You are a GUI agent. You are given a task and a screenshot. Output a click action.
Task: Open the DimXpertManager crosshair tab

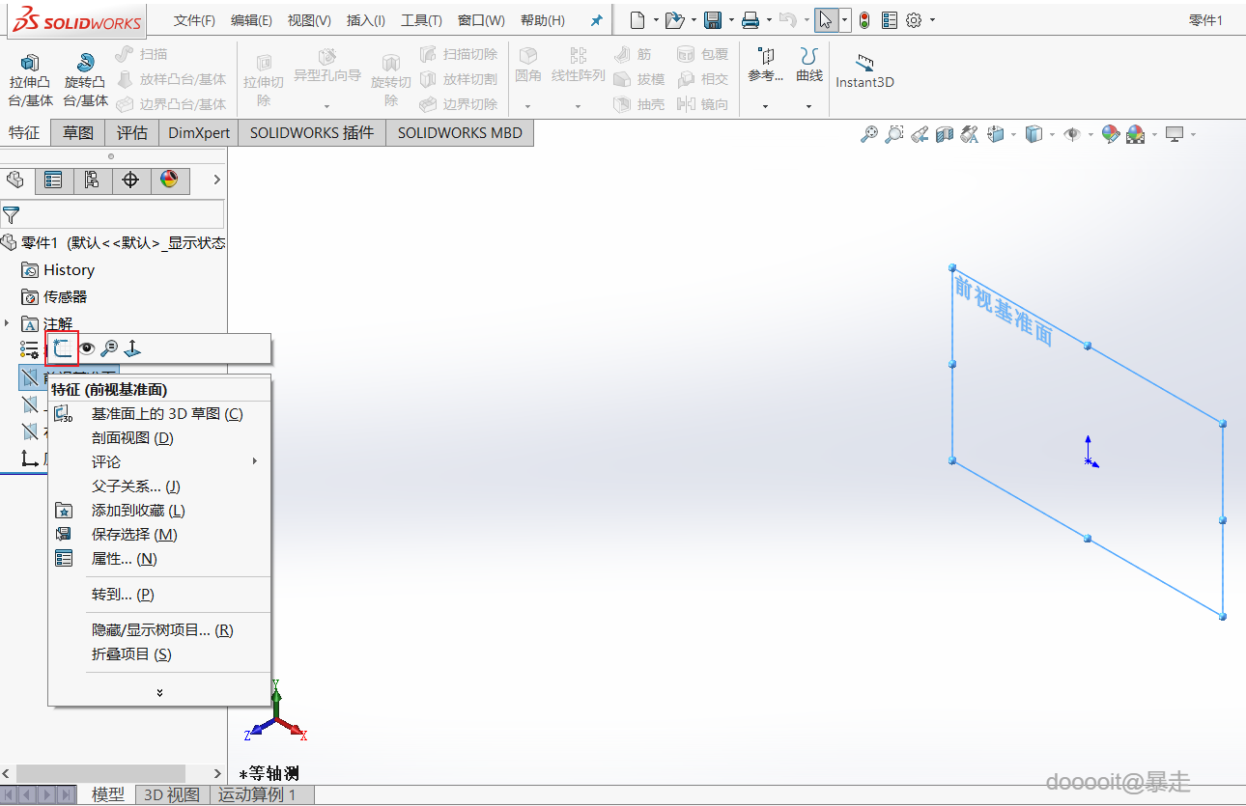click(130, 180)
